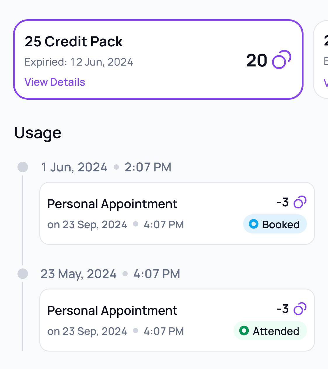Select the timeline dot for 23 May, 2024
Screen dimensions: 328x369
23,274
